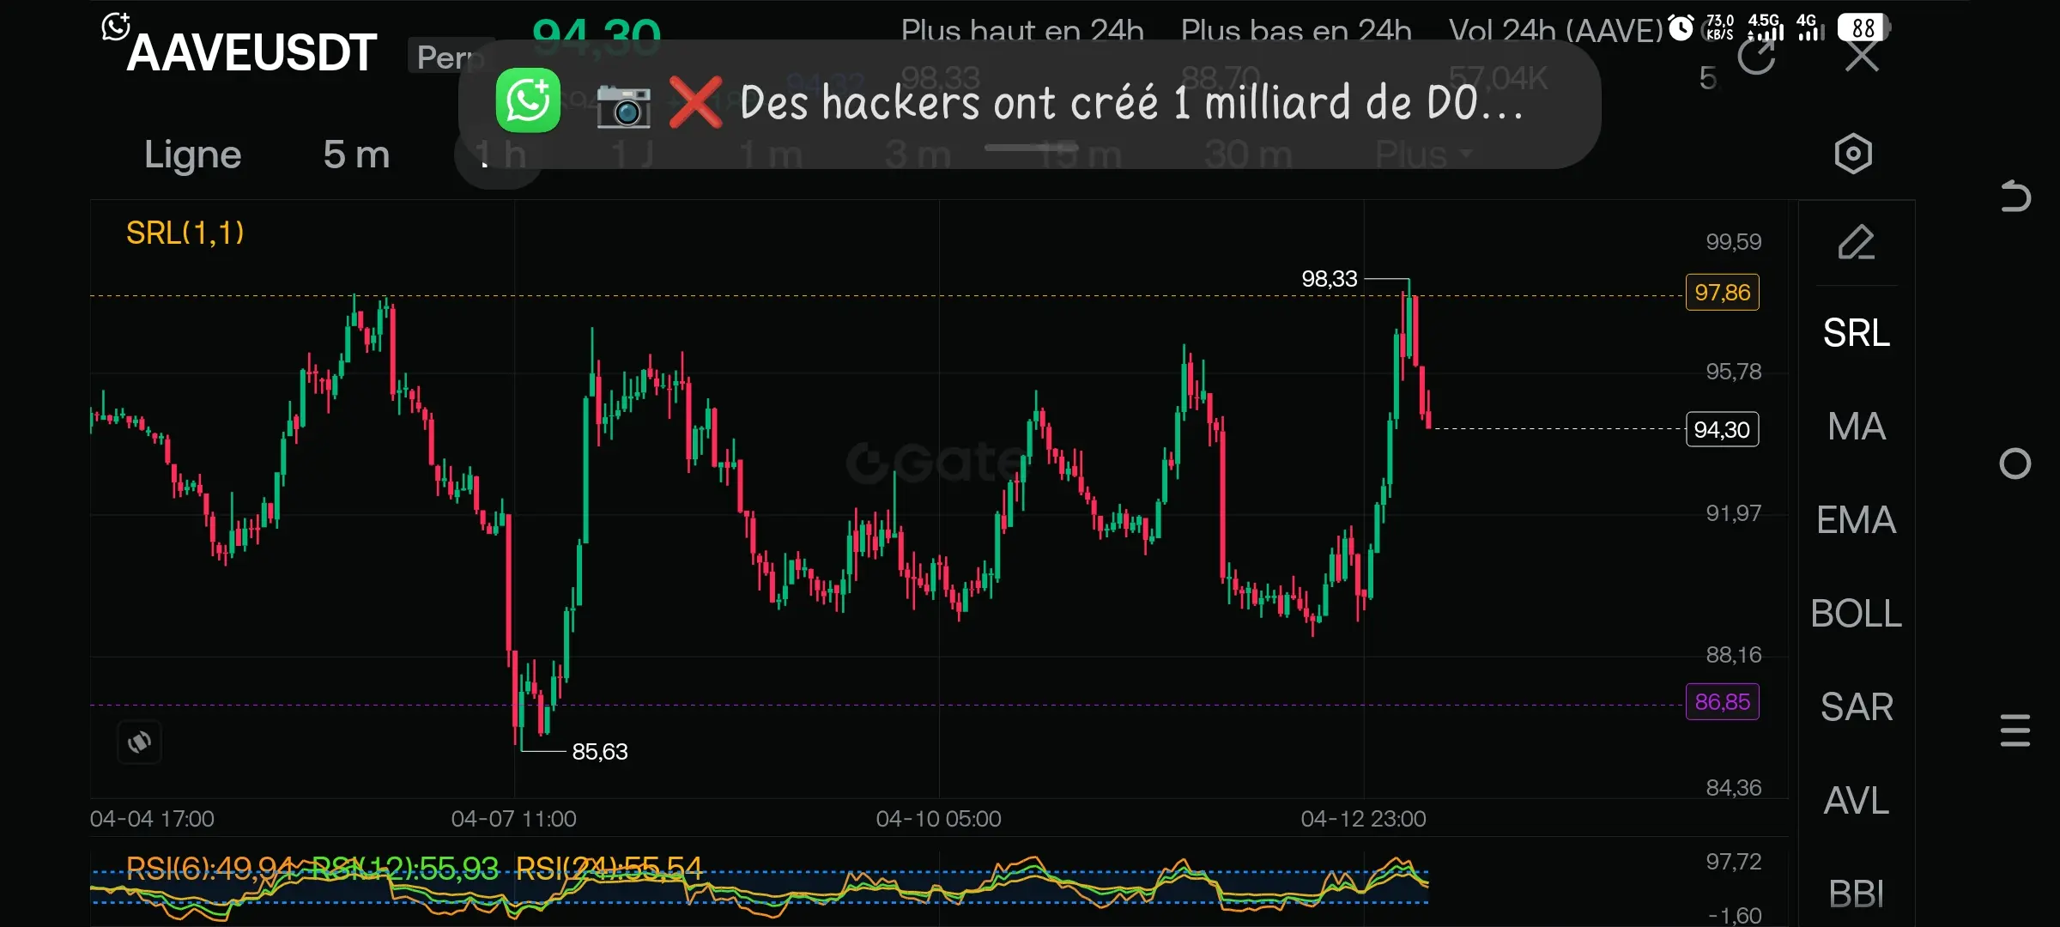The image size is (2060, 927).
Task: Toggle the EMA indicator overlay
Action: [1856, 520]
